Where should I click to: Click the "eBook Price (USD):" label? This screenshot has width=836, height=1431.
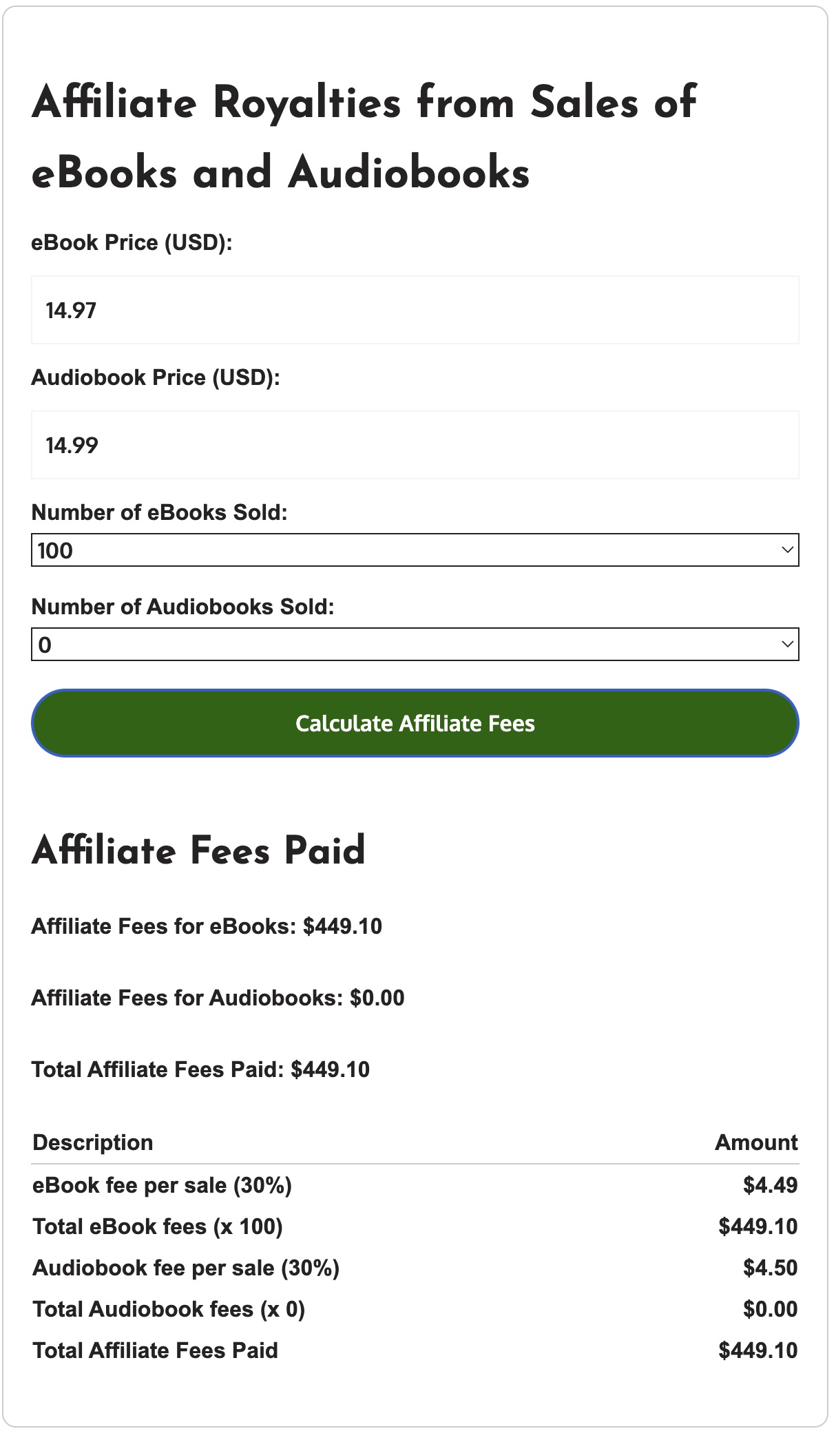[x=132, y=243]
